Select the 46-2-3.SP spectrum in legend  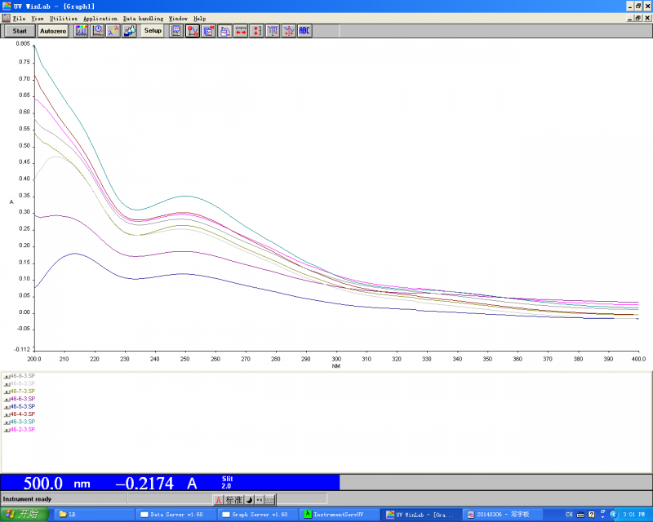pyautogui.click(x=21, y=429)
